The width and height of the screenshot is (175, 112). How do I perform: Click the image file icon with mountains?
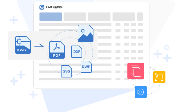[86, 33]
